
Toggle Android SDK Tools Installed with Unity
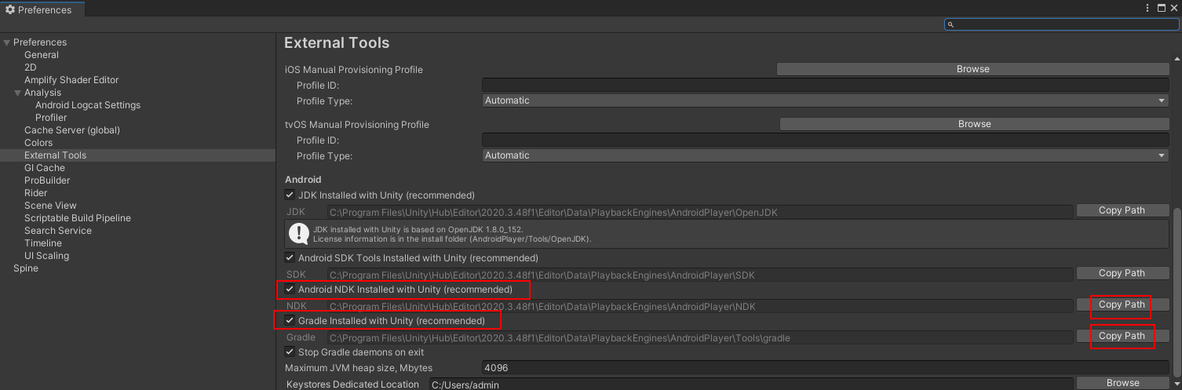[x=290, y=257]
